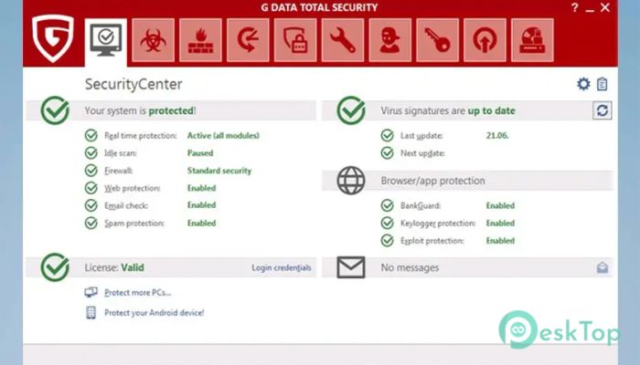Click Exploit protection Enabled status
Viewport: 640px width, 365px height.
click(500, 241)
